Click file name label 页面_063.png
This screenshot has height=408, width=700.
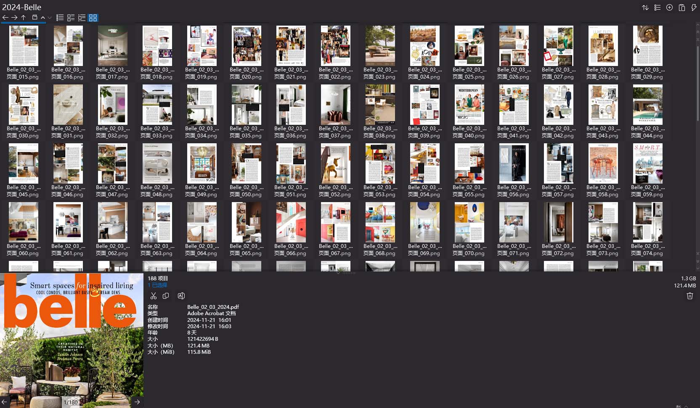coord(157,250)
